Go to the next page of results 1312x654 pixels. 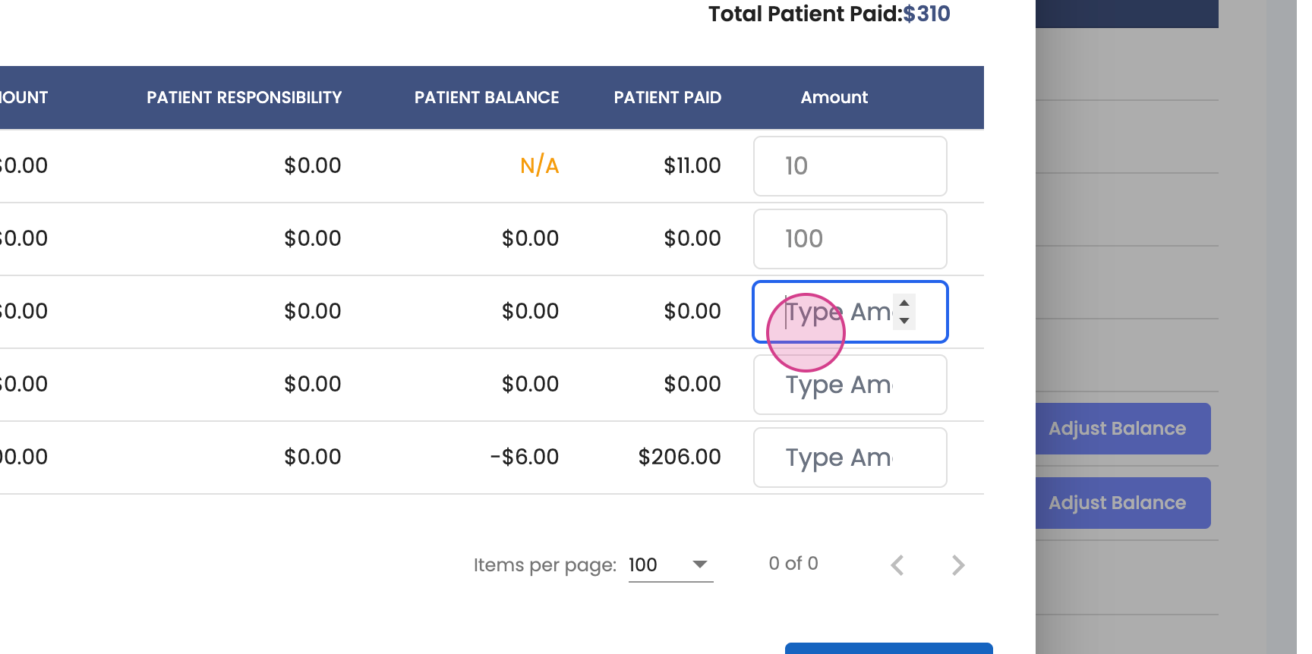pos(958,565)
